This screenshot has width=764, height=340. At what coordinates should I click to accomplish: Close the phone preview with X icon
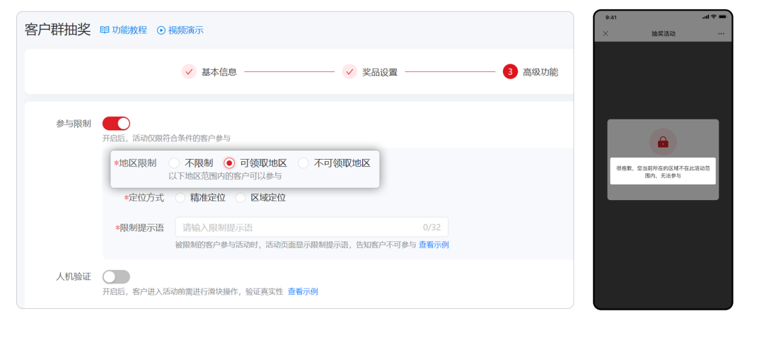[606, 33]
